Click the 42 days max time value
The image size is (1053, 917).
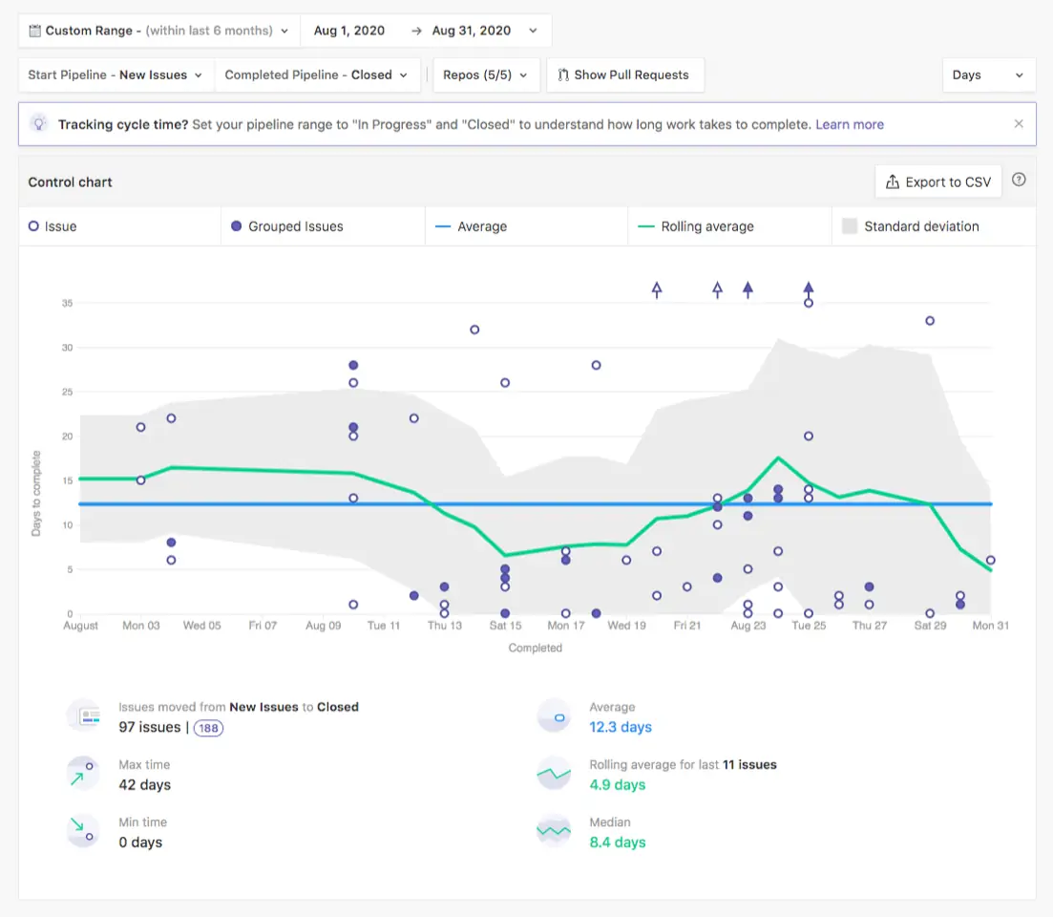click(145, 784)
